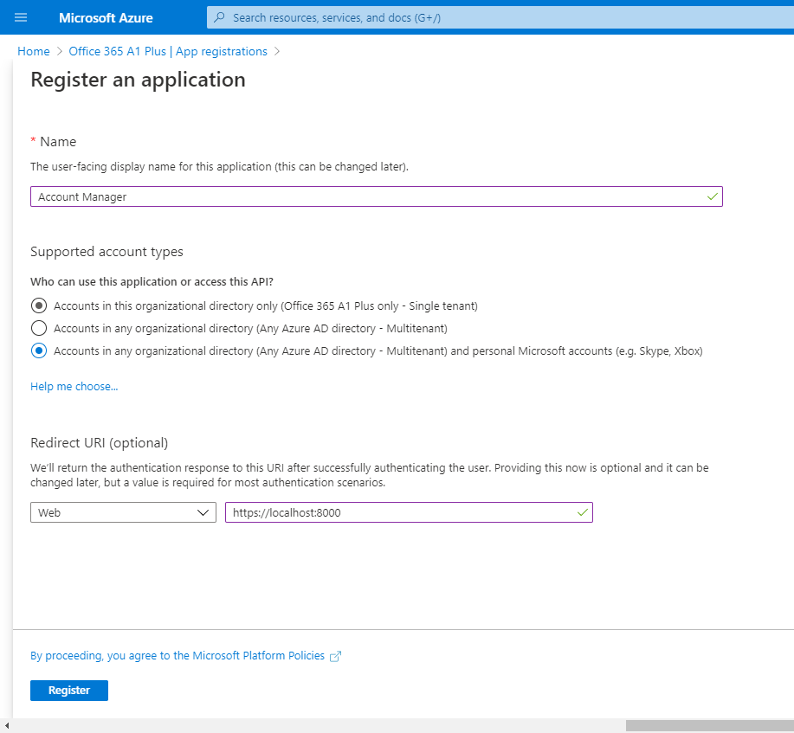Select Multitenant Azure AD directory radio option
Viewport: 794px width, 733px height.
coord(39,328)
